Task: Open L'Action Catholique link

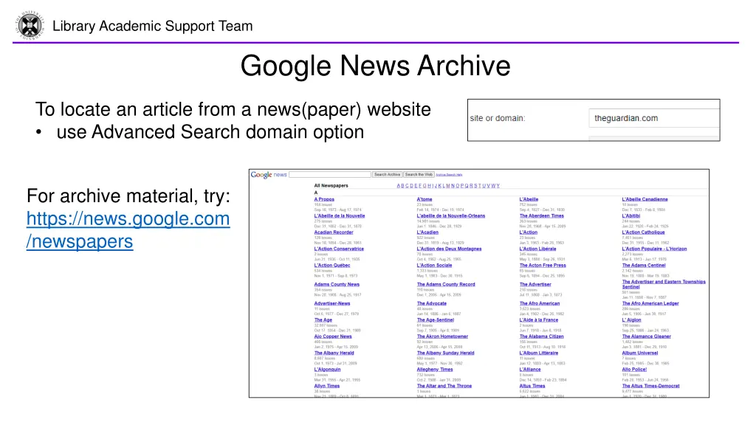Action: (x=643, y=232)
